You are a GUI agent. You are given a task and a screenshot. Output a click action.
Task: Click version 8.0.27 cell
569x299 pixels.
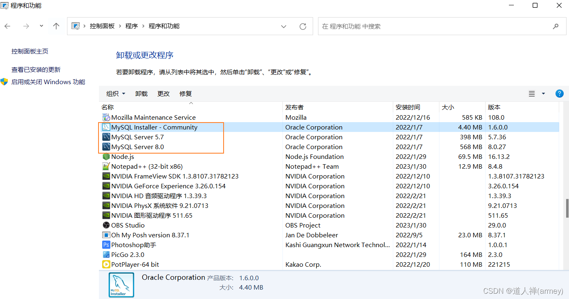[497, 147]
